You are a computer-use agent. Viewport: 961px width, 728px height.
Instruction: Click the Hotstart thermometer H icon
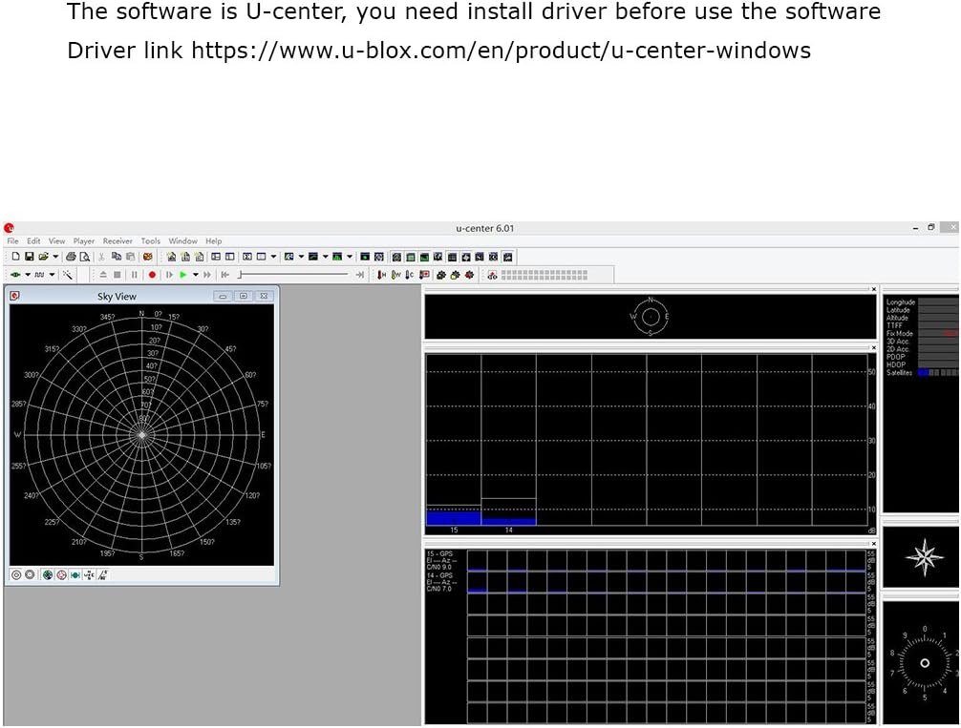[x=381, y=275]
